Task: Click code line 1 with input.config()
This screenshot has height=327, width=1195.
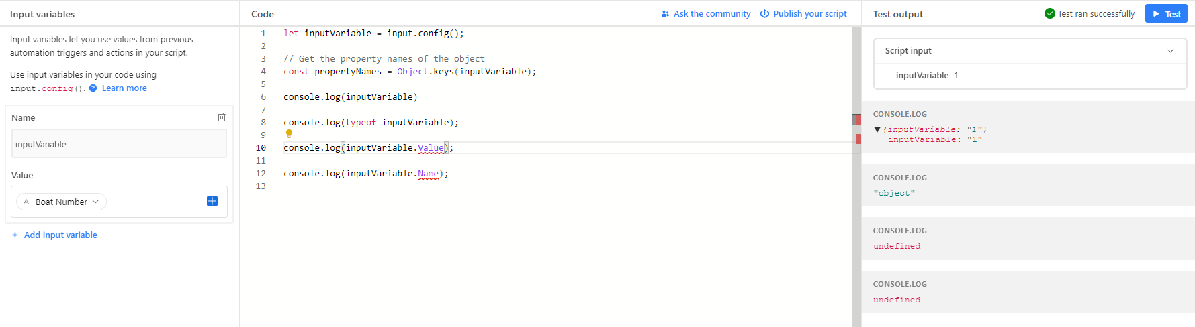Action: coord(373,34)
